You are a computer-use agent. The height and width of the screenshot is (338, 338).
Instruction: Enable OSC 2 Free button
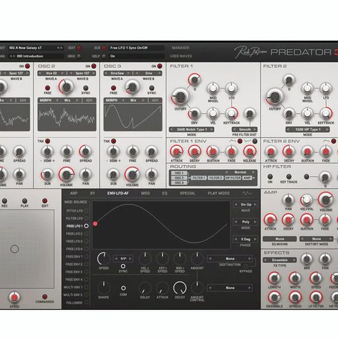47,88
